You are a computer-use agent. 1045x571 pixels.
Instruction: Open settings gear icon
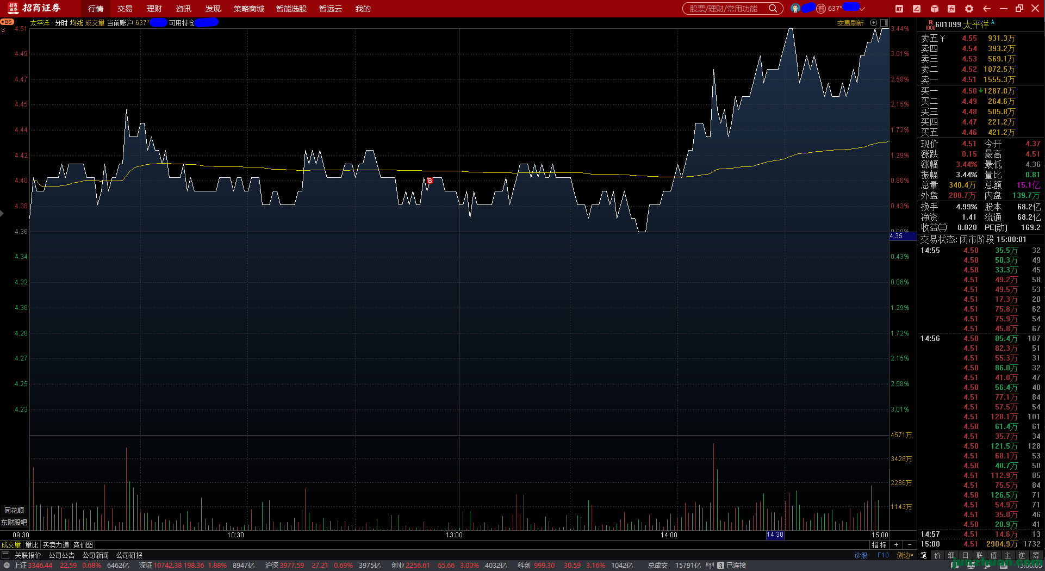969,9
